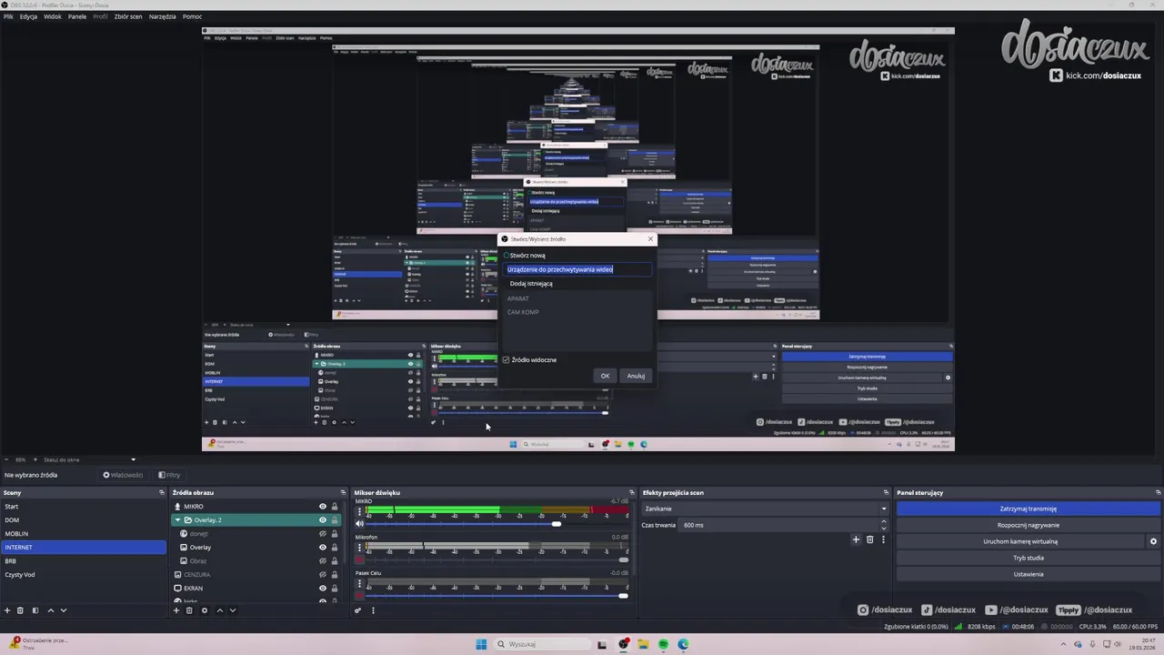Decrease transition duration with down arrow
Viewport: 1164px width, 655px height.
884,529
